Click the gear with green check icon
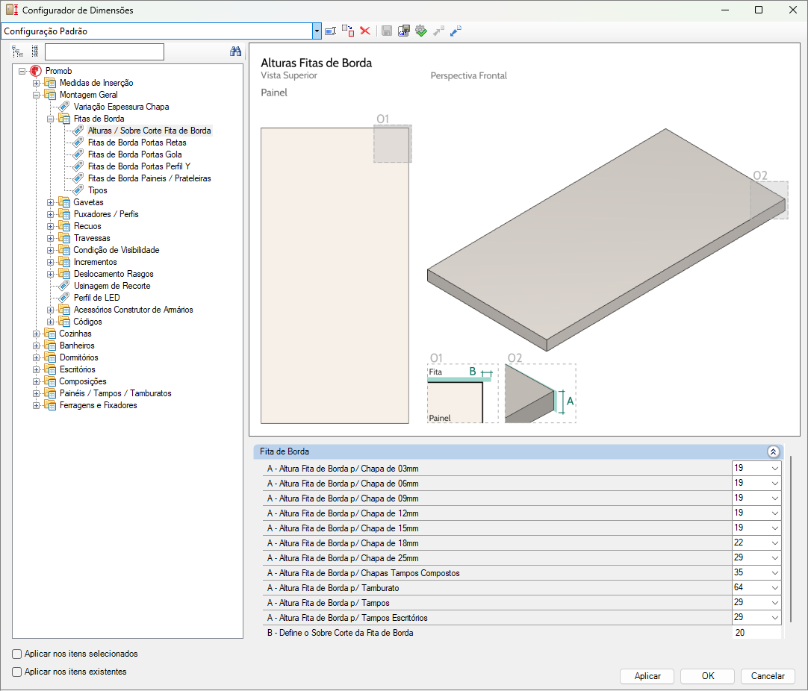808x691 pixels. point(421,31)
